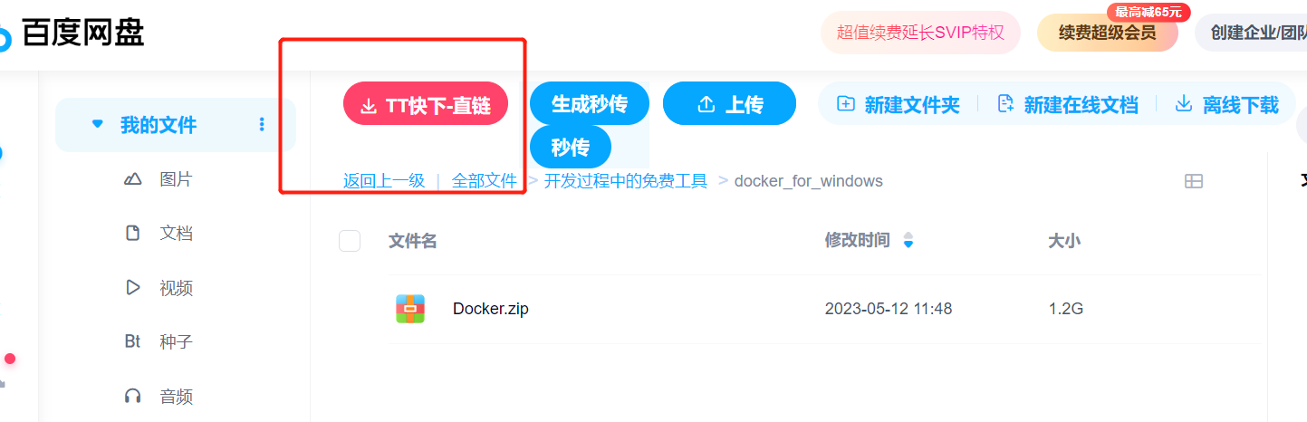
Task: Sort by 修改时间 using the arrow
Action: pyautogui.click(x=908, y=241)
